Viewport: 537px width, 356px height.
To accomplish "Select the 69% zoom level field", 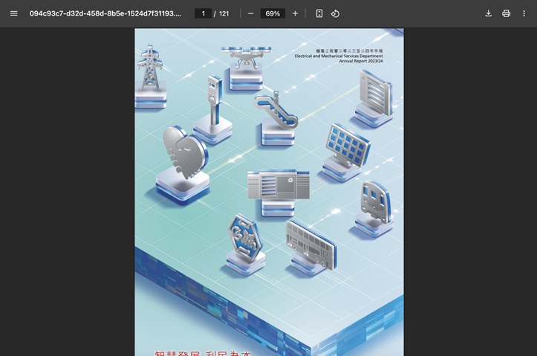I will [x=273, y=13].
